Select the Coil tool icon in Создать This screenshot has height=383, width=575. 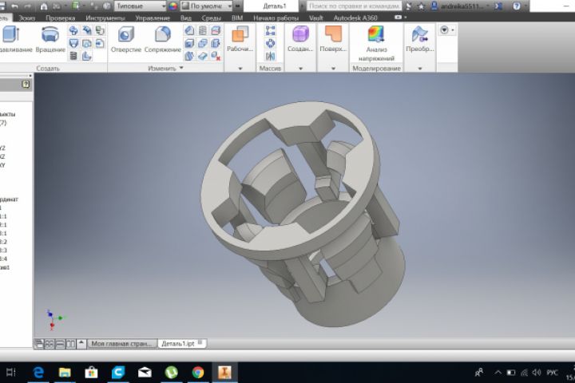[73, 56]
